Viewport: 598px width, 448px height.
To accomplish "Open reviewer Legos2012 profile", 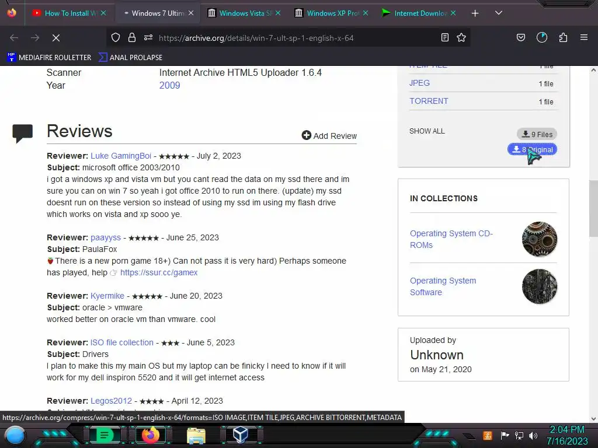I will [111, 401].
